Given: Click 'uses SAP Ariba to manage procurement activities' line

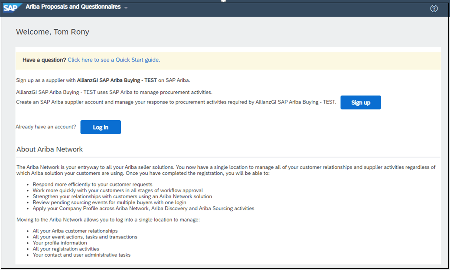Looking at the screenshot, I should pyautogui.click(x=114, y=92).
